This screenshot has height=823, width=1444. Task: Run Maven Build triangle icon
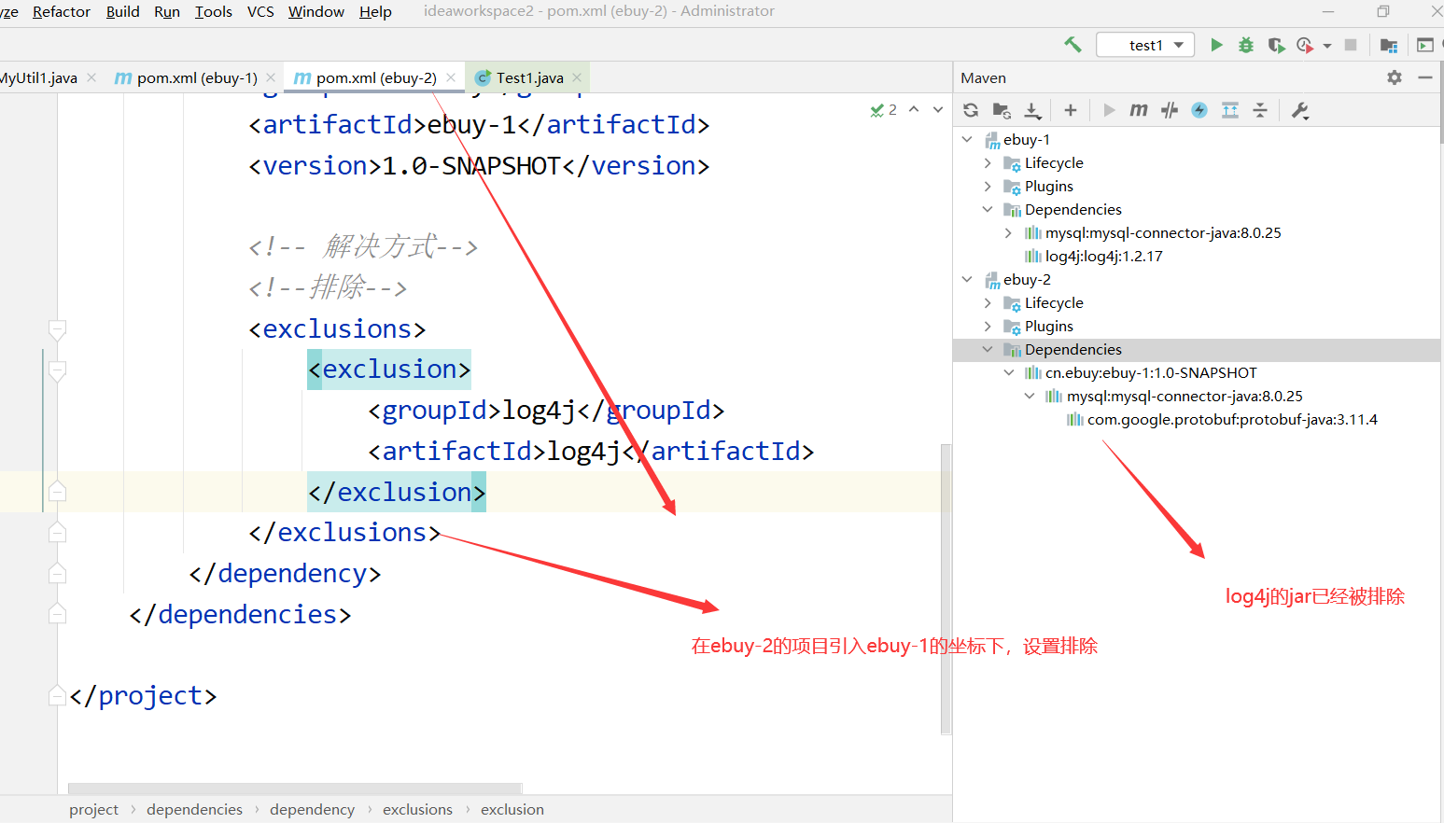point(1109,110)
